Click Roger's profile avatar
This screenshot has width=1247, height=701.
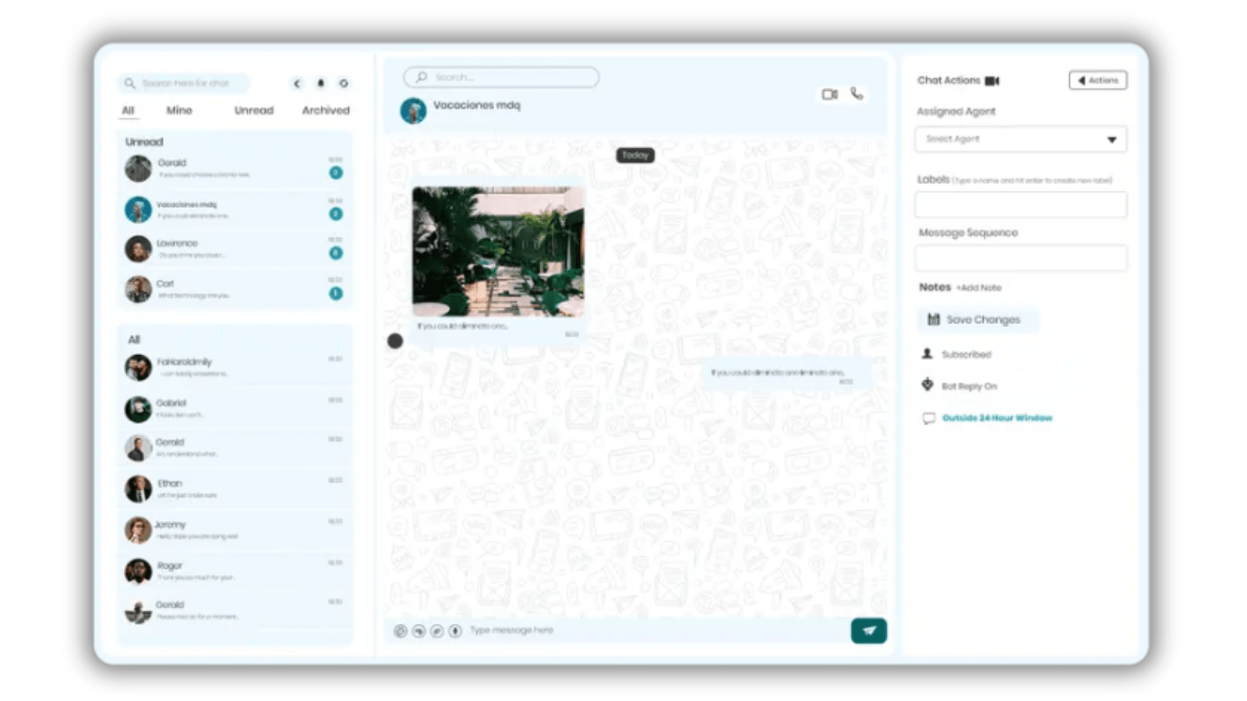(138, 572)
